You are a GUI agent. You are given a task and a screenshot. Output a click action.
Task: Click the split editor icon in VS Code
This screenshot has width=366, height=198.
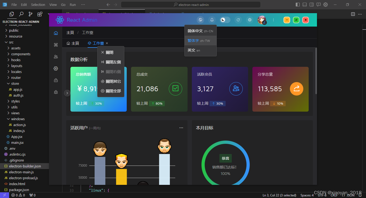tap(353, 14)
